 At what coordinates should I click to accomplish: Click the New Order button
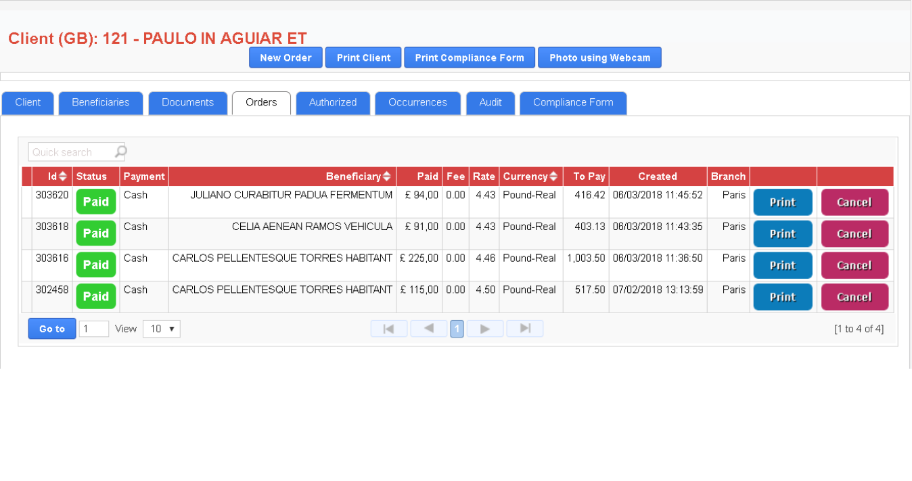[x=286, y=58]
